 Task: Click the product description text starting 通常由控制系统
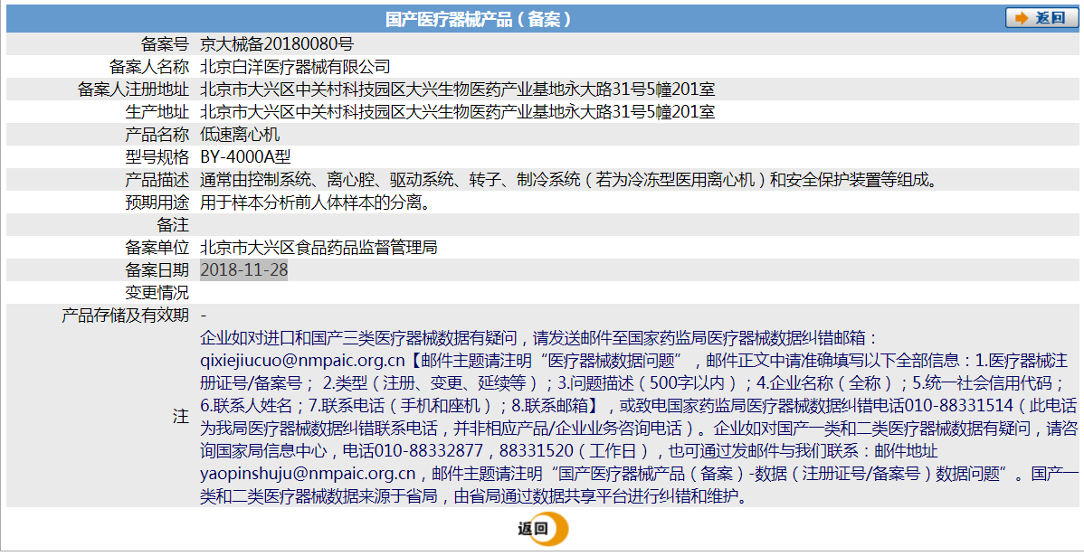(x=570, y=180)
